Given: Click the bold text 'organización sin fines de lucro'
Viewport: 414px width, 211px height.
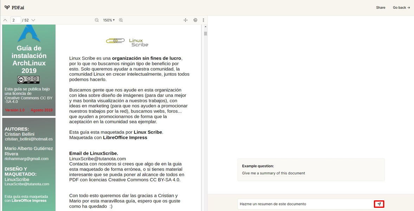Looking at the screenshot, I should pos(147,58).
